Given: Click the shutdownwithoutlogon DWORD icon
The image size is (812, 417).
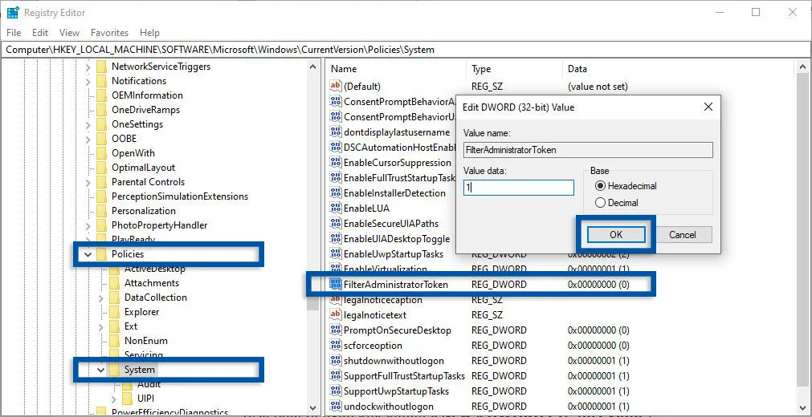Looking at the screenshot, I should 336,361.
